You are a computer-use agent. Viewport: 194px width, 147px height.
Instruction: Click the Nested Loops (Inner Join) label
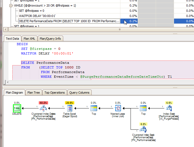point(118,115)
